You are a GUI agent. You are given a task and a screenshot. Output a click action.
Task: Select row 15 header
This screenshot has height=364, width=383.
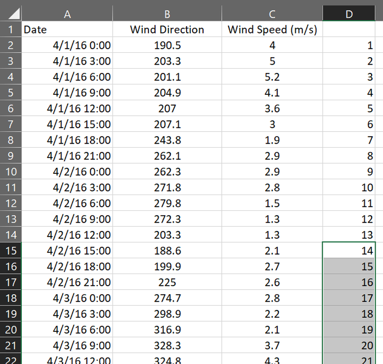click(x=10, y=250)
